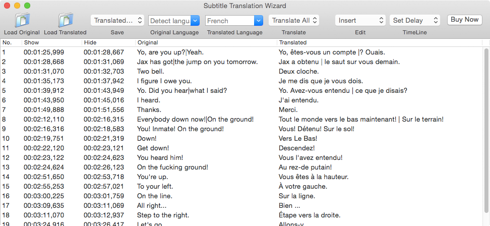Image resolution: width=490 pixels, height=226 pixels.
Task: Open the Translated… save dropdown
Action: coord(117,20)
